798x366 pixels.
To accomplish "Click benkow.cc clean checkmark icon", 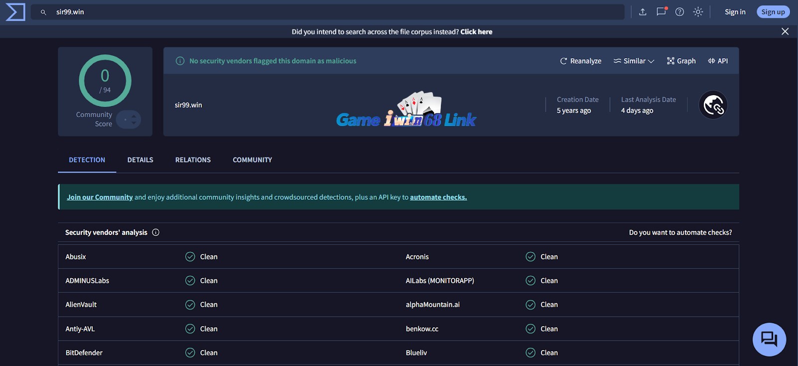I will tap(531, 329).
